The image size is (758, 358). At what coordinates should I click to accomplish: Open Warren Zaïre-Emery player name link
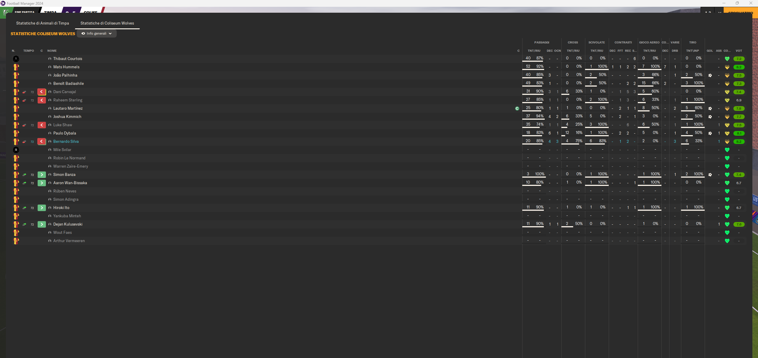[x=70, y=166]
